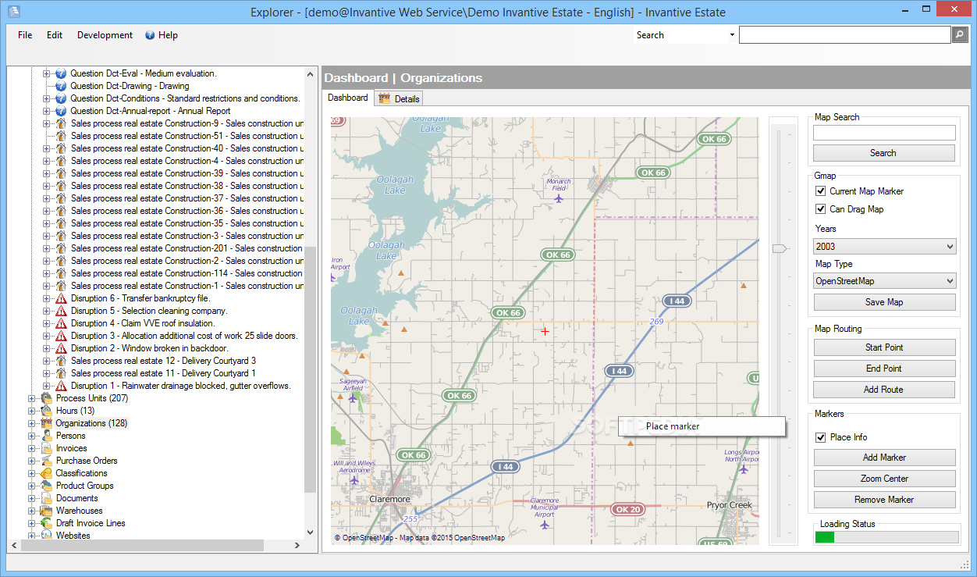Click the Details tab icon
Screen dimensions: 977x577
pos(385,98)
